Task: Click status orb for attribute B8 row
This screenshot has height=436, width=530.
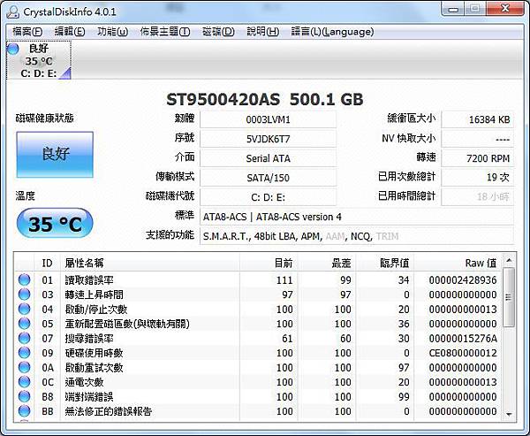Action: point(24,396)
